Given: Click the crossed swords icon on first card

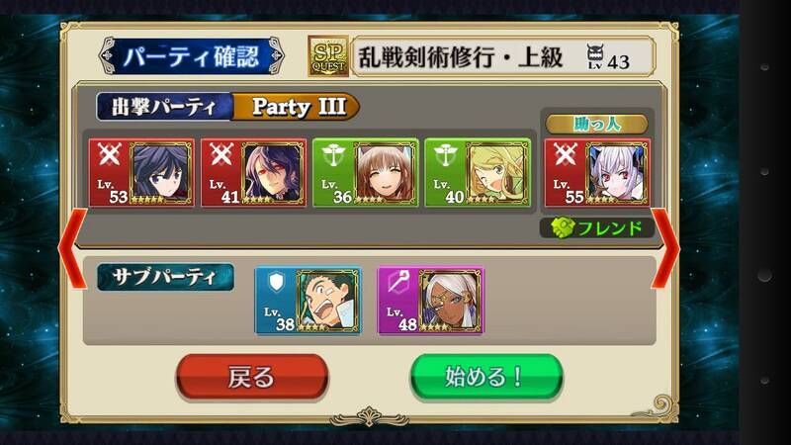Looking at the screenshot, I should pyautogui.click(x=110, y=154).
